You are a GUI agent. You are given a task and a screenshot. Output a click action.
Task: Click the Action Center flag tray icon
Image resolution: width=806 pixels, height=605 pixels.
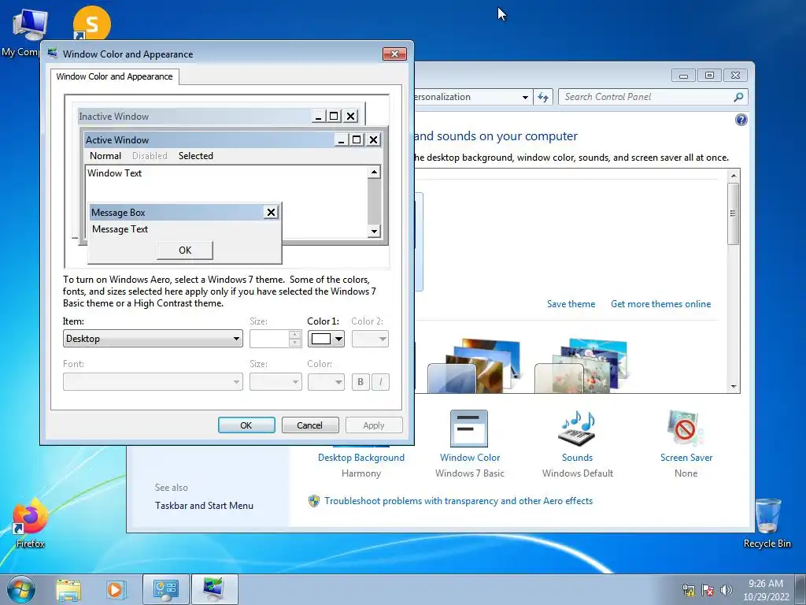coord(708,590)
